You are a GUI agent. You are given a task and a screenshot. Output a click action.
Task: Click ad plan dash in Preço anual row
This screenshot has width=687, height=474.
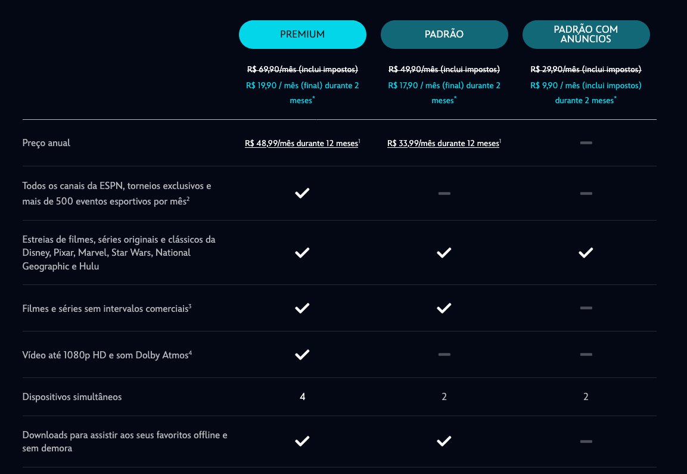tap(586, 143)
